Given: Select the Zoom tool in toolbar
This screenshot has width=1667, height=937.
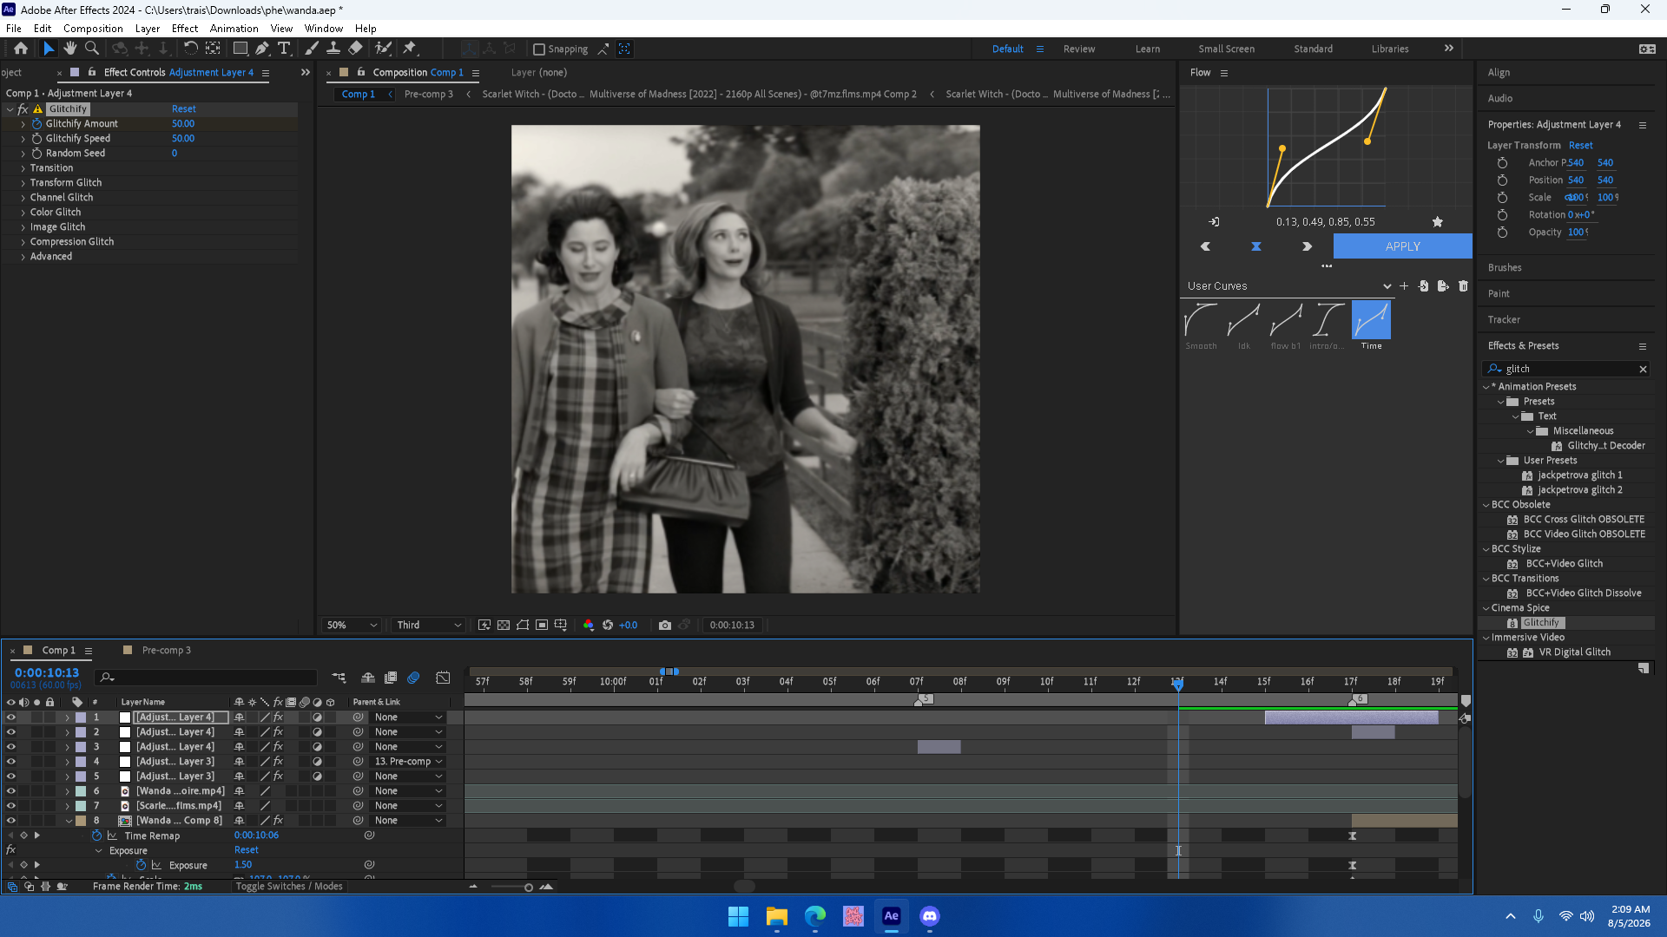Looking at the screenshot, I should [x=92, y=49].
